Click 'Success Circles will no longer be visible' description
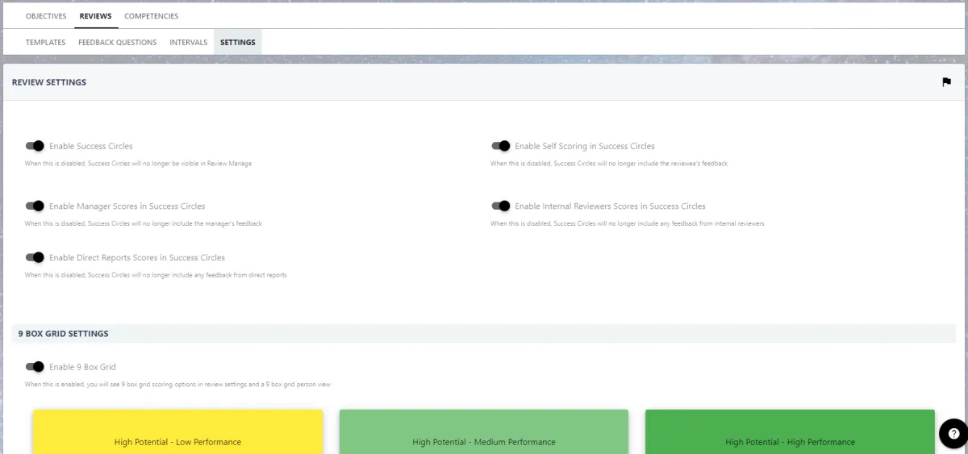This screenshot has height=454, width=968. 138,164
